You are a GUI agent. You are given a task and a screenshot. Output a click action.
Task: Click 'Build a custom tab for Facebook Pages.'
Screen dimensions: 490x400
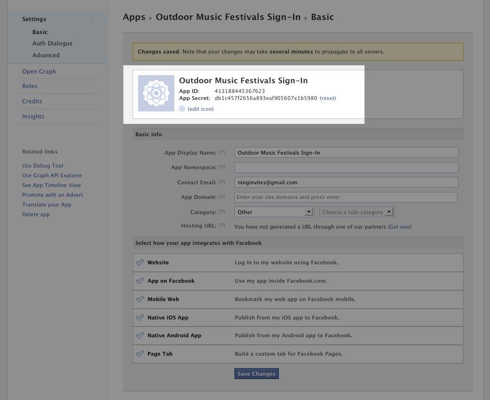289,354
